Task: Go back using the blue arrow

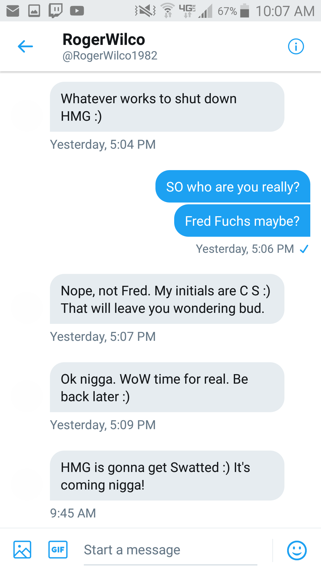Action: (x=25, y=46)
